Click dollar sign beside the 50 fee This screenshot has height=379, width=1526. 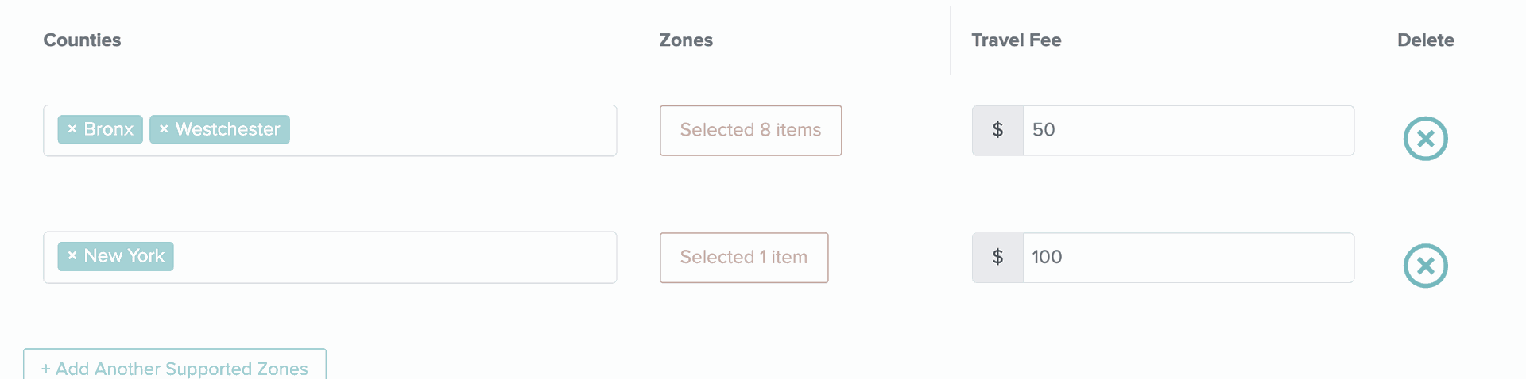[997, 130]
